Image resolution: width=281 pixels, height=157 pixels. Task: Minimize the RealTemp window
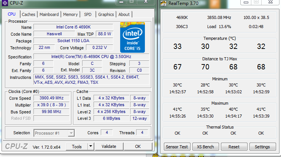coord(246,2)
